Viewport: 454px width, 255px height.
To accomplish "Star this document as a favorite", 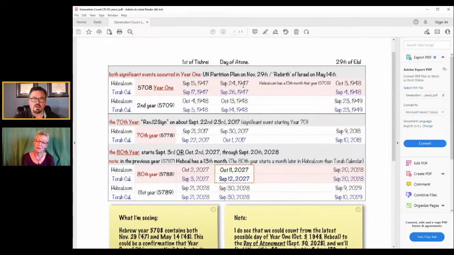I will tap(89, 32).
